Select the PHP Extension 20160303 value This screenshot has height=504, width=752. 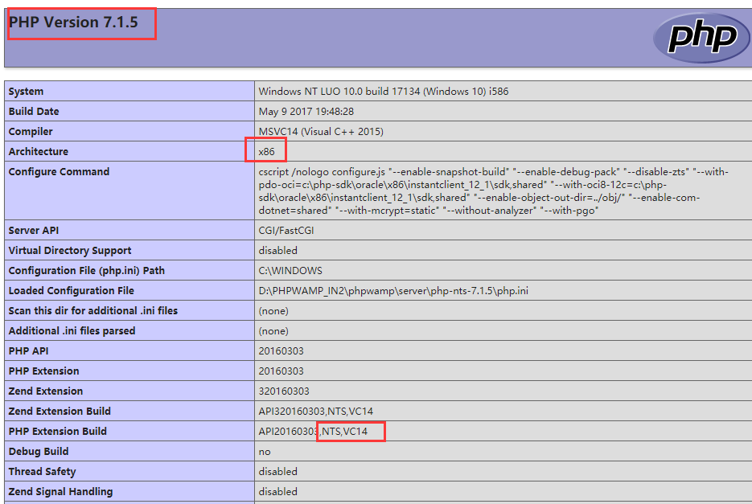(x=281, y=371)
